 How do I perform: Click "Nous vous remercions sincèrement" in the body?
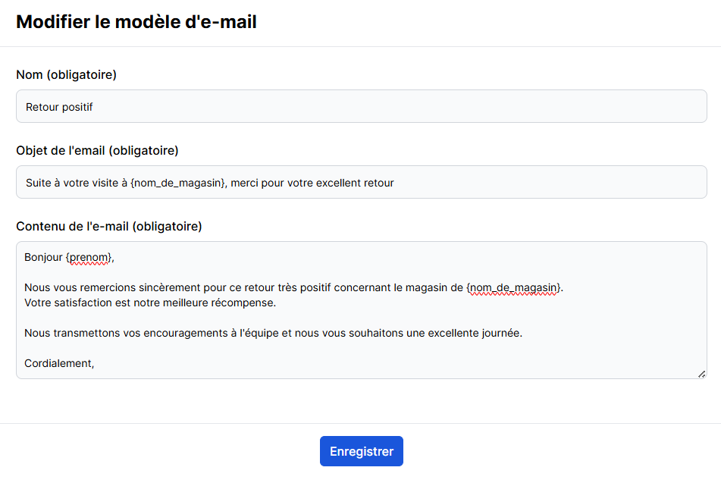click(x=106, y=287)
